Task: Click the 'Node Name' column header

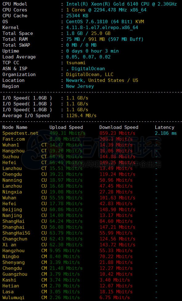Action: pos(15,127)
